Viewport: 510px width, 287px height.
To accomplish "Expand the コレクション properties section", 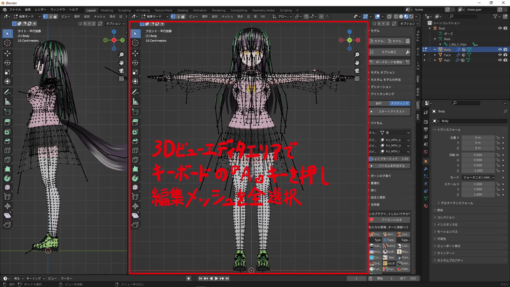I will tap(444, 217).
